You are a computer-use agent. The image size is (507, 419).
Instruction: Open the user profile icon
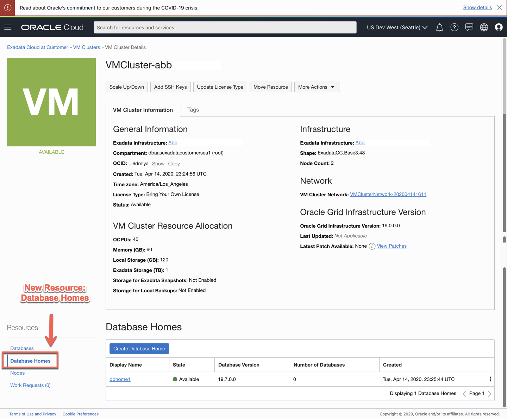[499, 27]
